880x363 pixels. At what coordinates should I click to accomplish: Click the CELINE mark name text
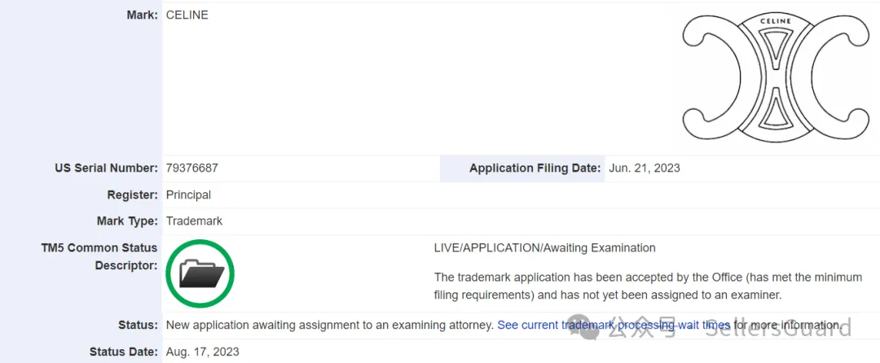[187, 15]
